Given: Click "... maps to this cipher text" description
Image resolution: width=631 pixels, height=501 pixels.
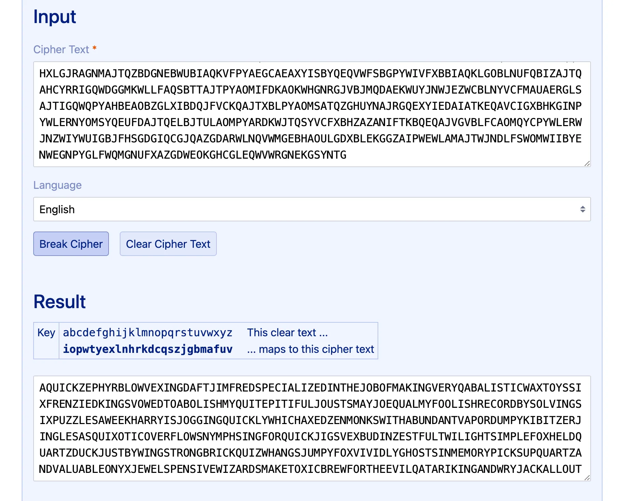Looking at the screenshot, I should 310,349.
